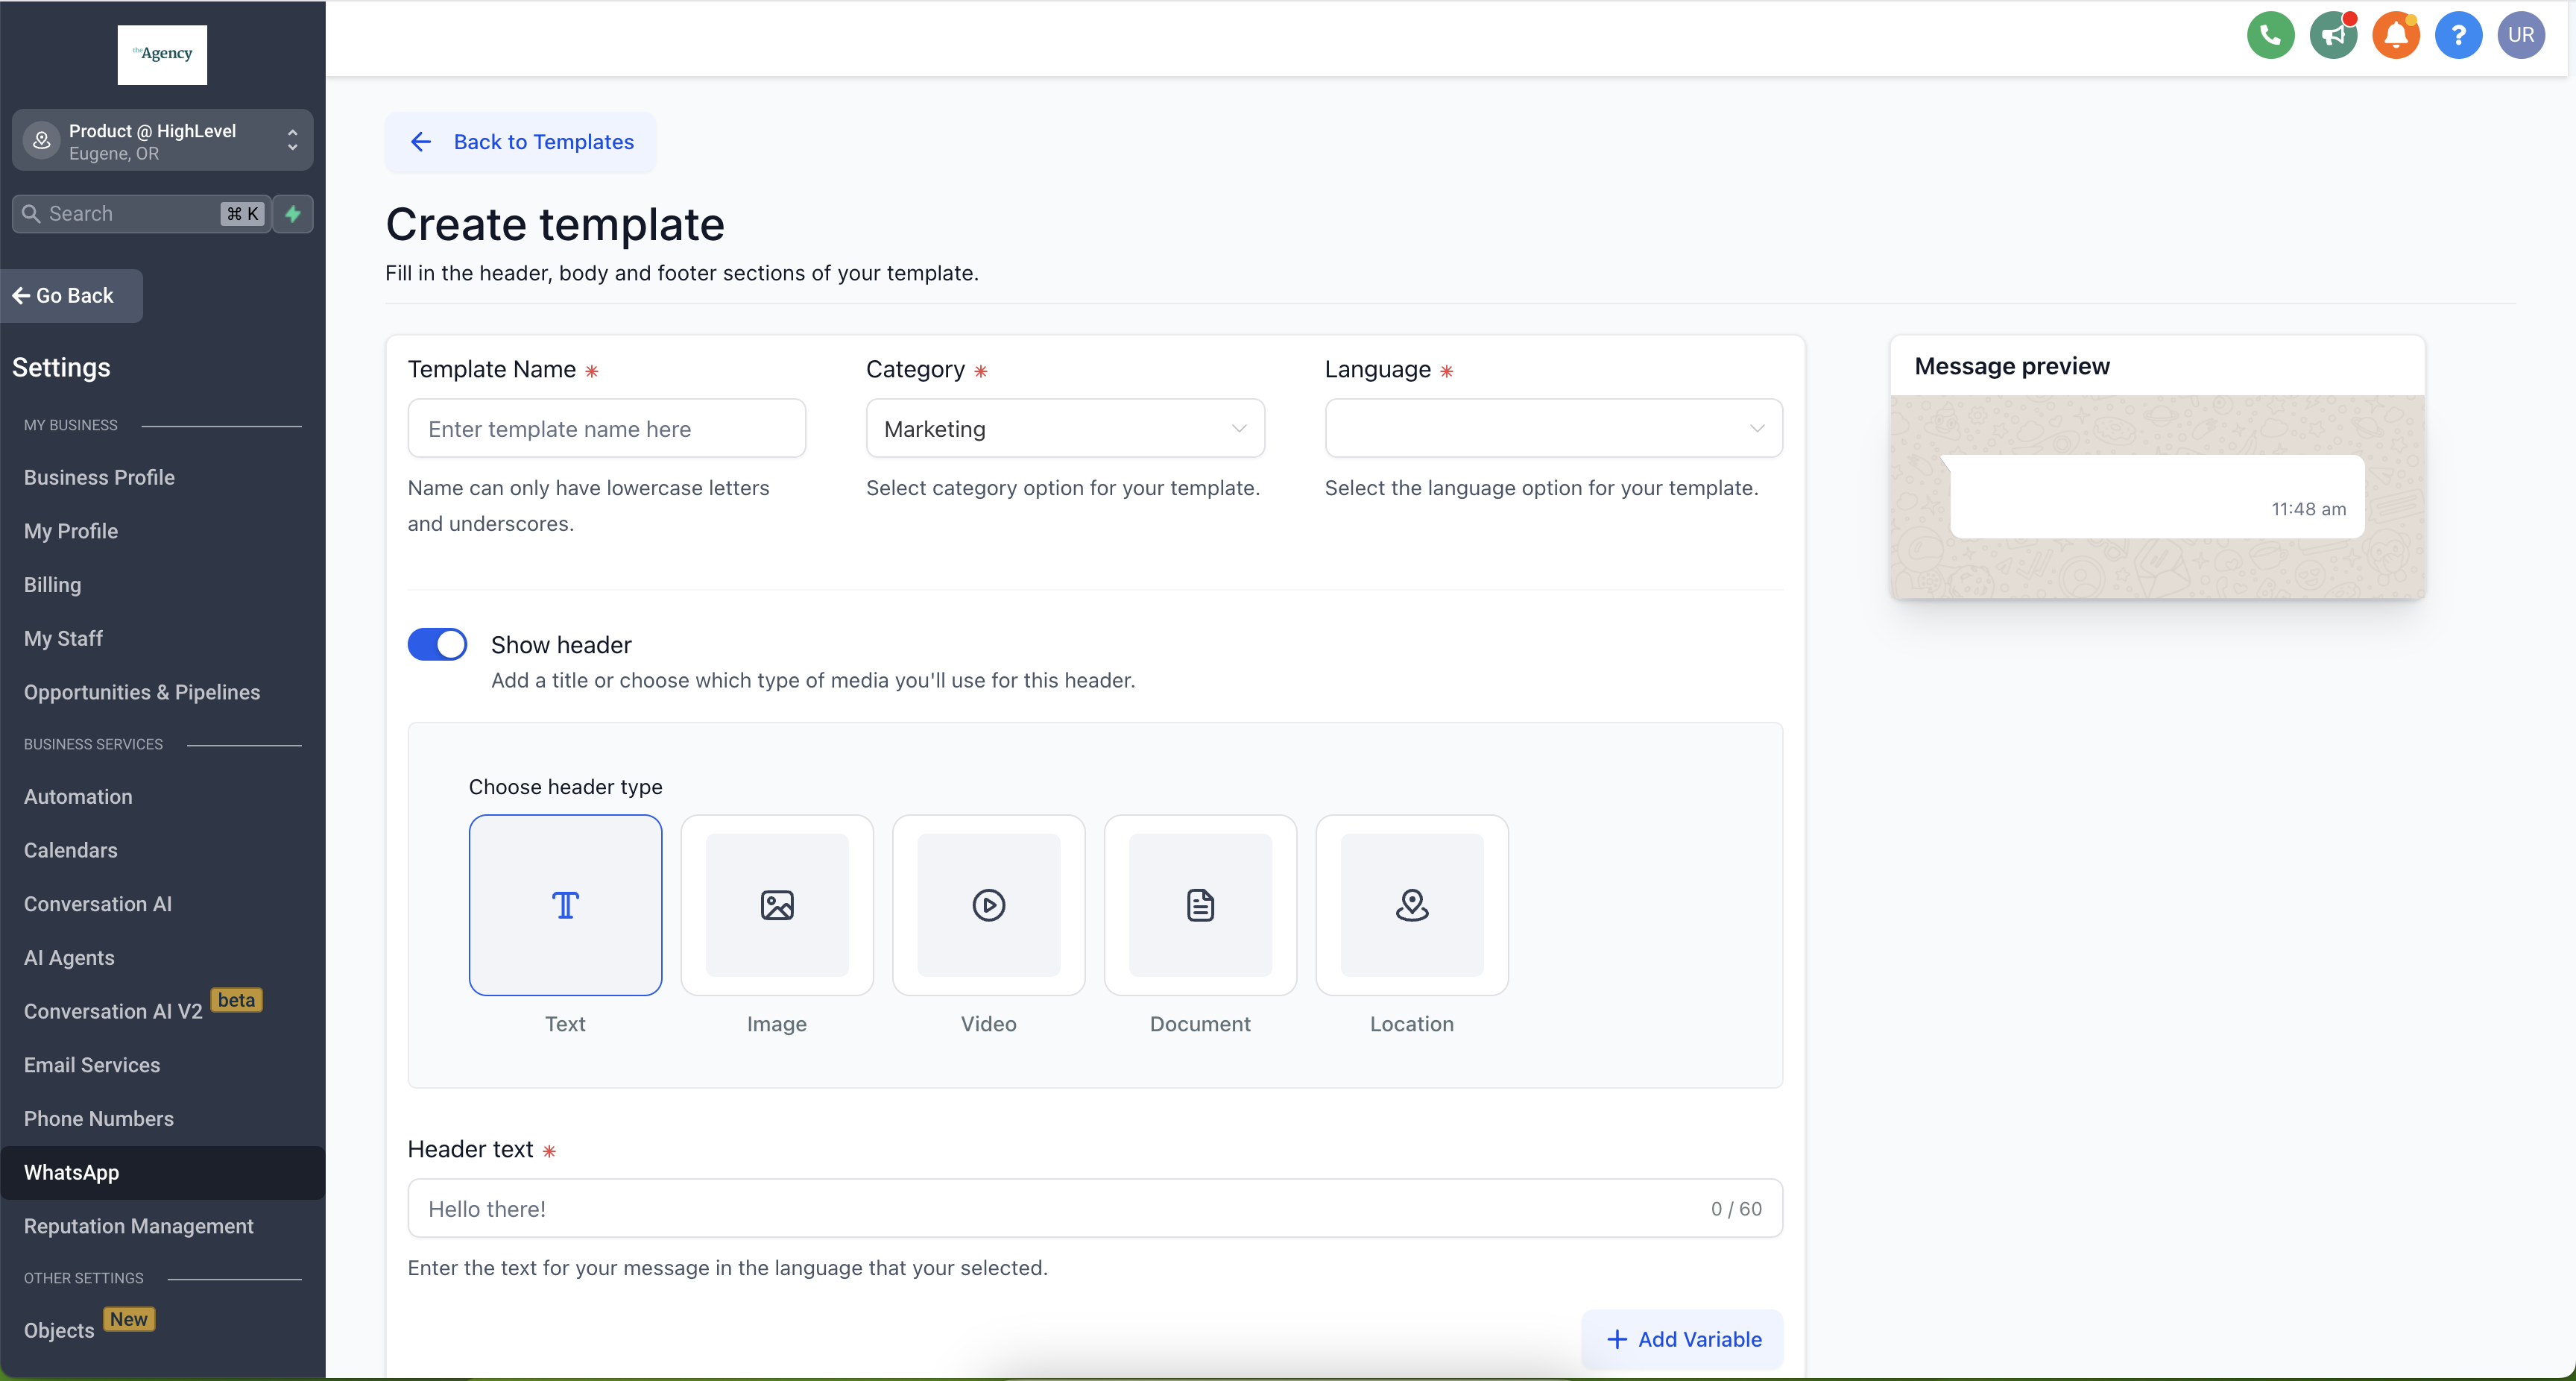Choose the Document header type
The height and width of the screenshot is (1381, 2576).
1200,905
